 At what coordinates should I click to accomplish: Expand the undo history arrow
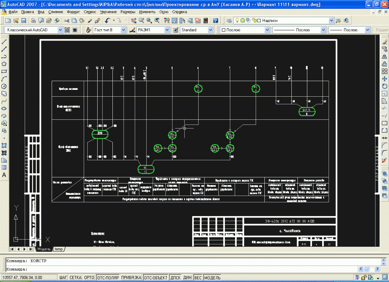tap(114, 21)
